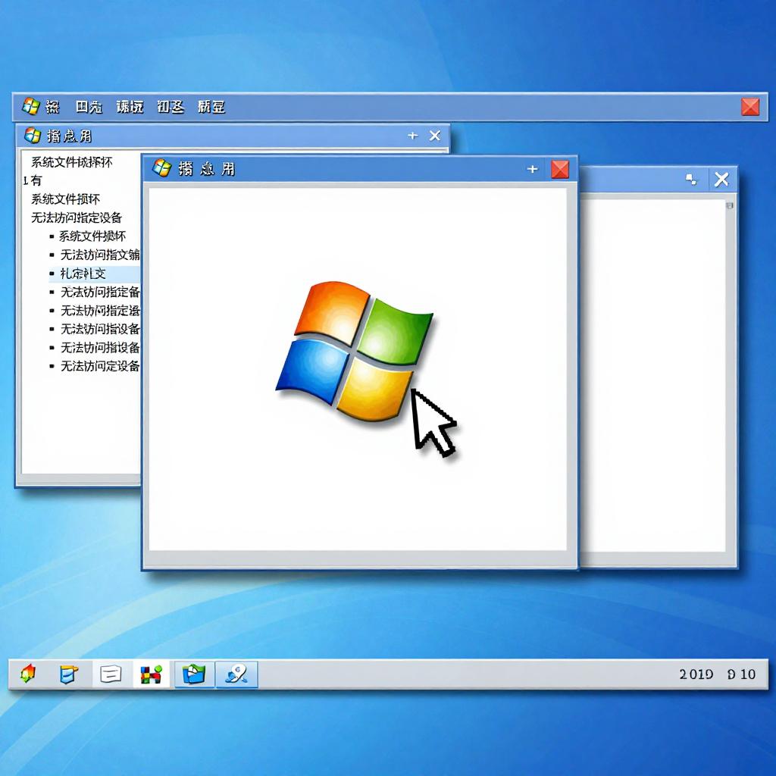Select the search tool icon on the taskbar
Screen dimensions: 776x776
pos(236,674)
